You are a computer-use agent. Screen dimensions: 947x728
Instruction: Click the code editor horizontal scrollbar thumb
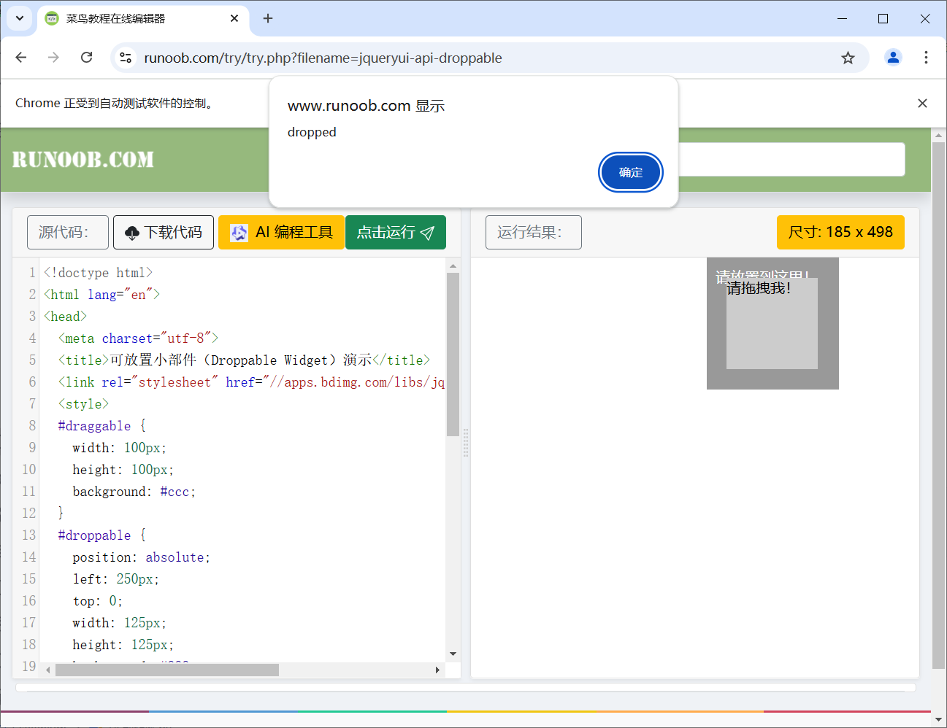point(167,670)
